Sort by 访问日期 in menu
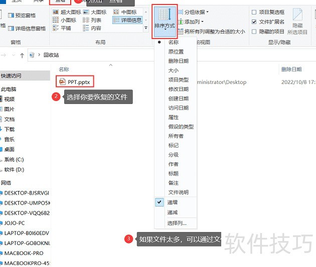316x267 pixels. coord(179,108)
